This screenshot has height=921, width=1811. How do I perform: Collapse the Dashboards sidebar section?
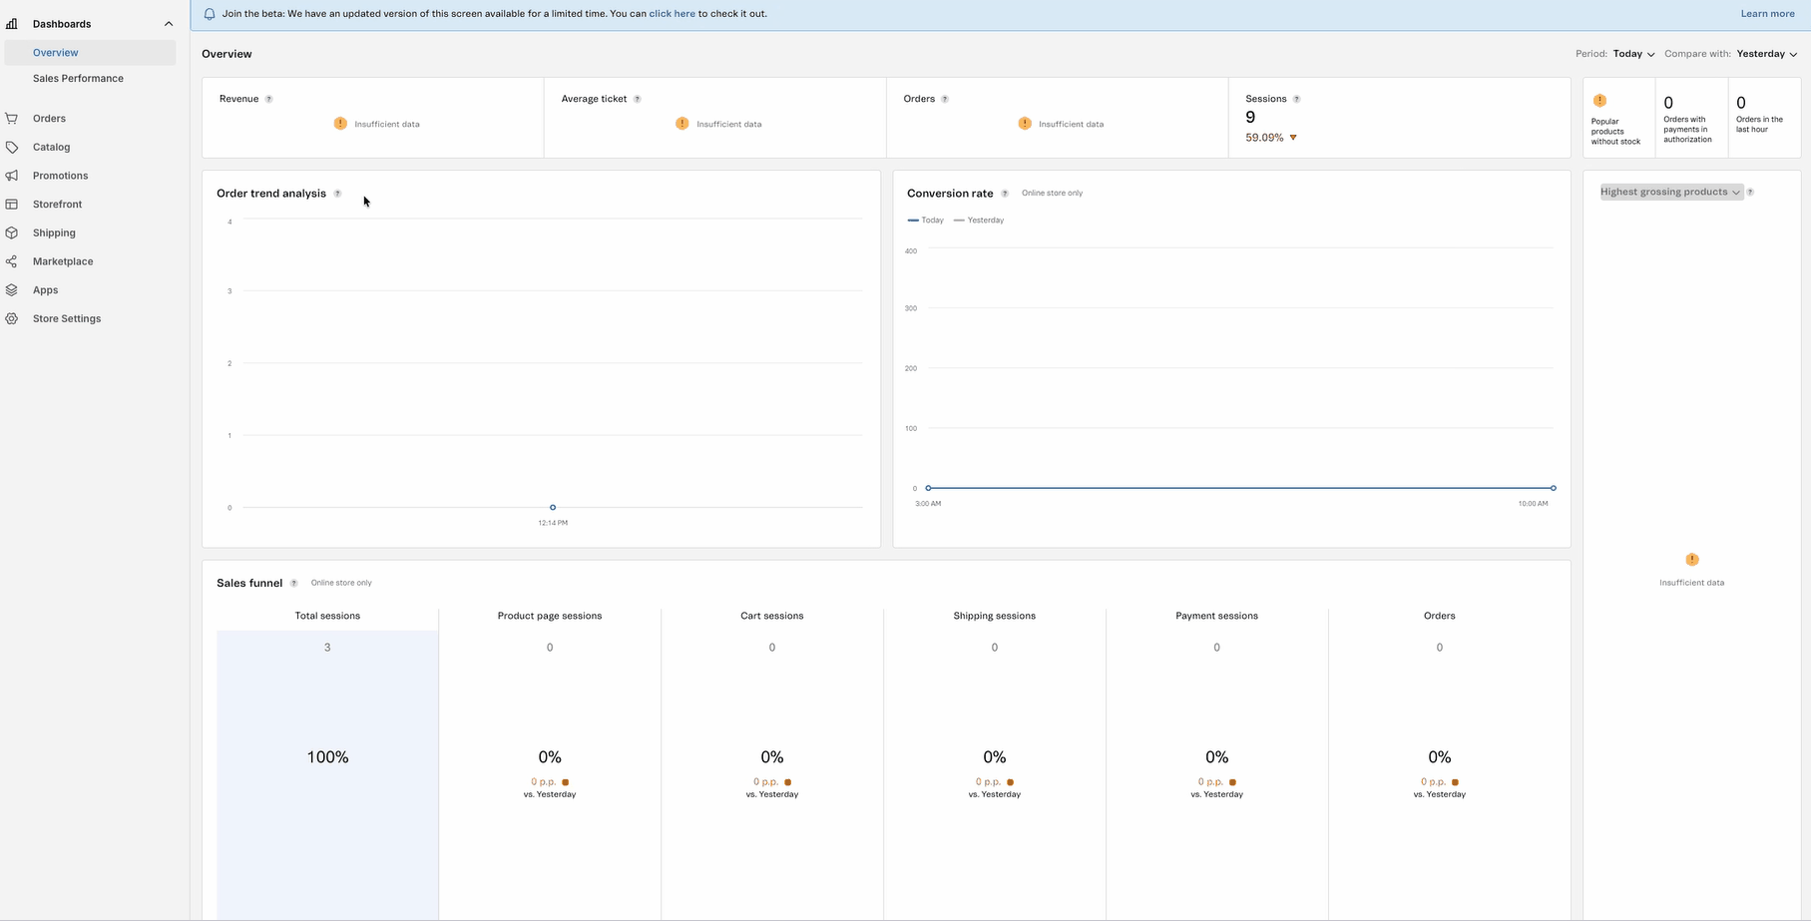pos(168,24)
